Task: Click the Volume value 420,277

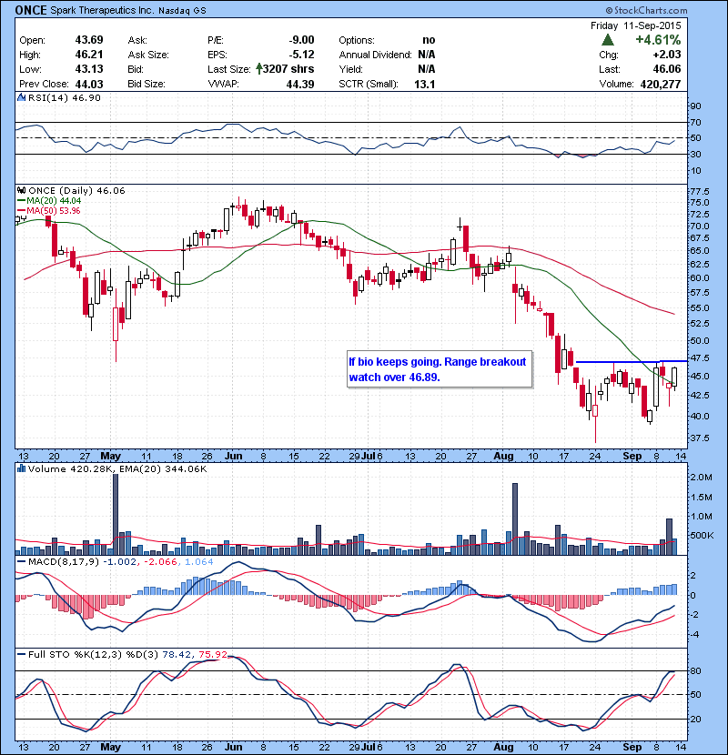Action: 661,85
